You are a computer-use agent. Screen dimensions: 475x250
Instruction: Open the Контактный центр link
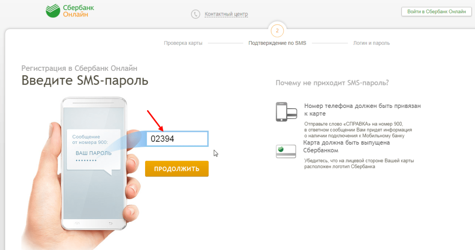(226, 14)
